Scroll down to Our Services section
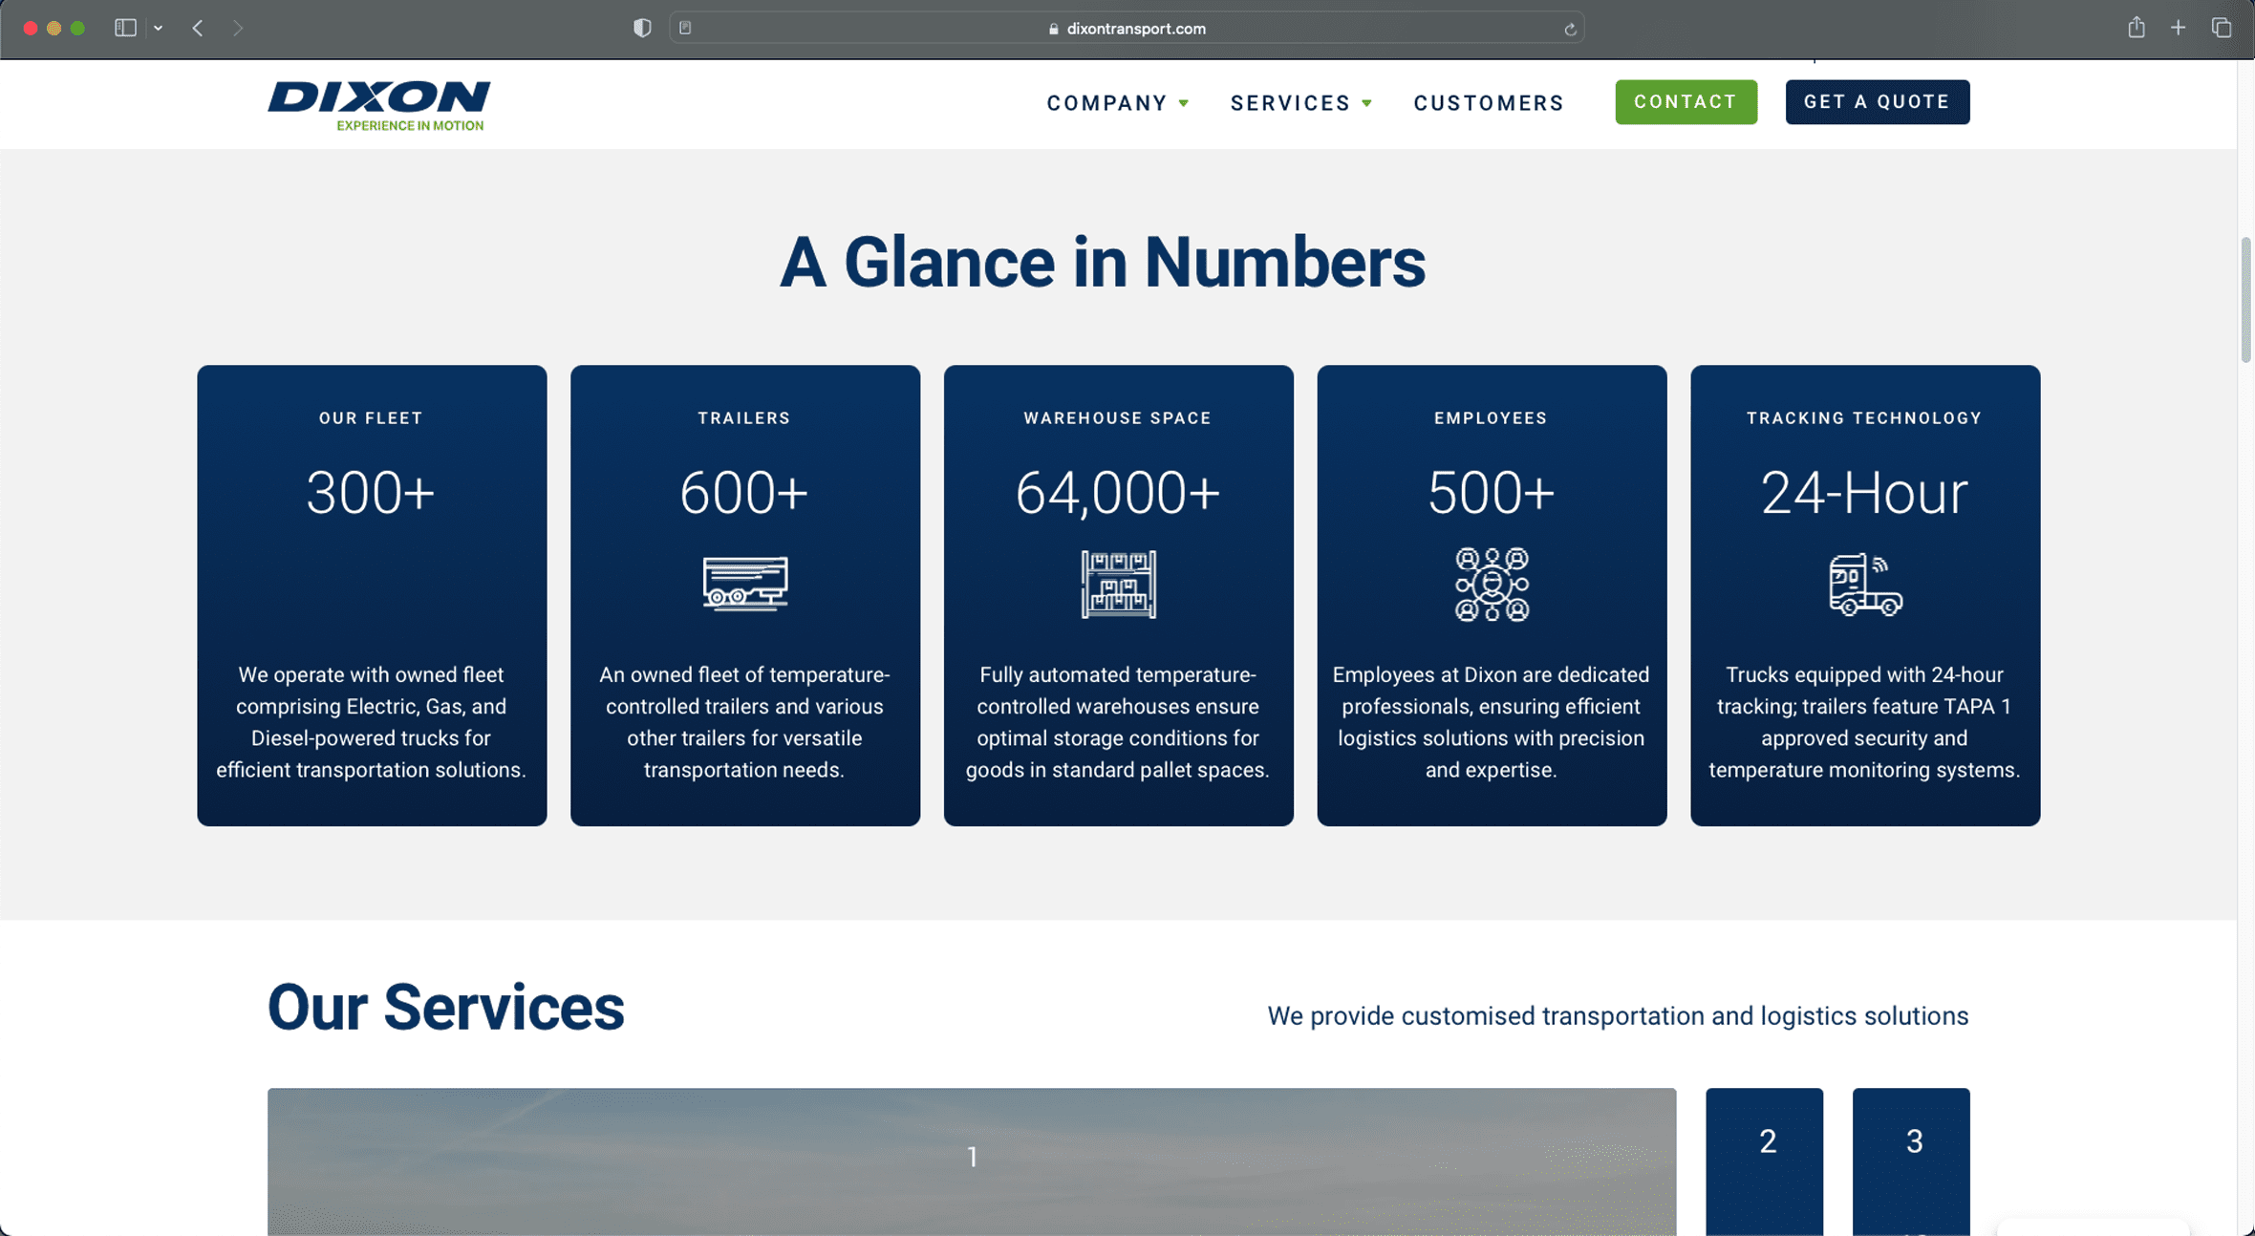Viewport: 2255px width, 1236px height. (444, 1005)
